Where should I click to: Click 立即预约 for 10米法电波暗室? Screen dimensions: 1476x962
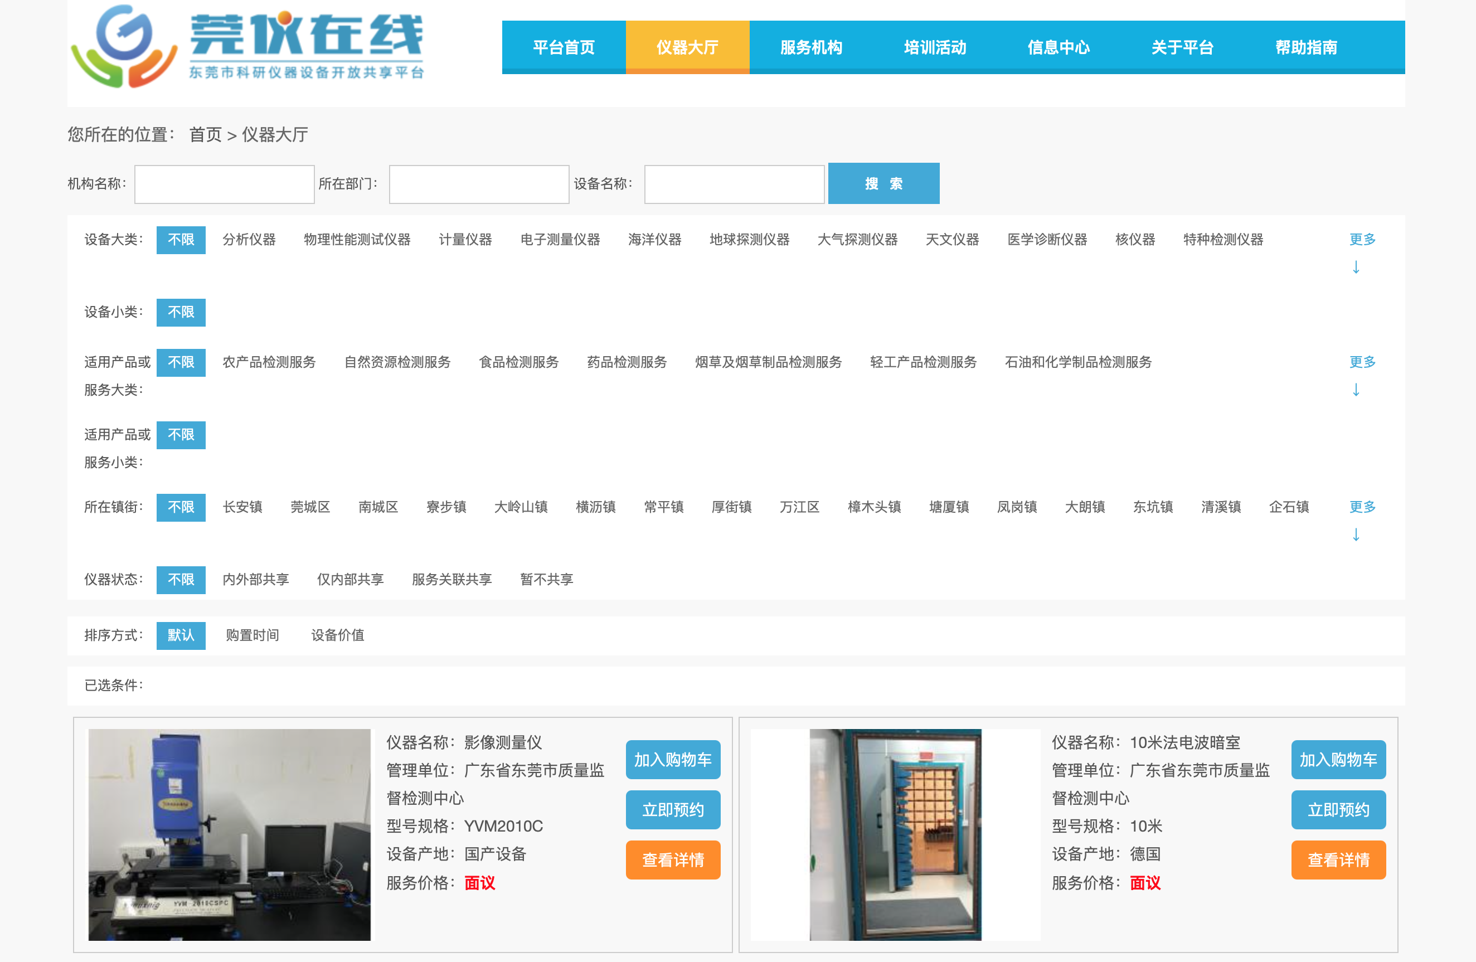coord(1338,809)
